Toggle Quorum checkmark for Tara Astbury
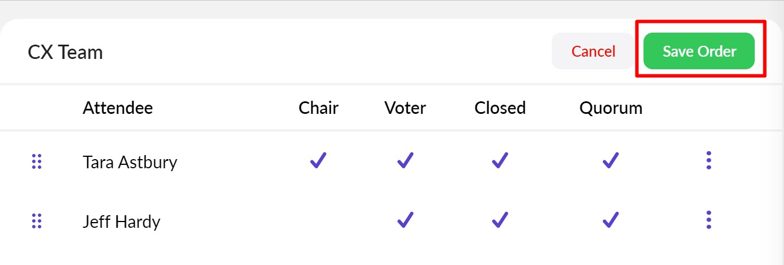Screen dimensions: 784x265 point(611,161)
